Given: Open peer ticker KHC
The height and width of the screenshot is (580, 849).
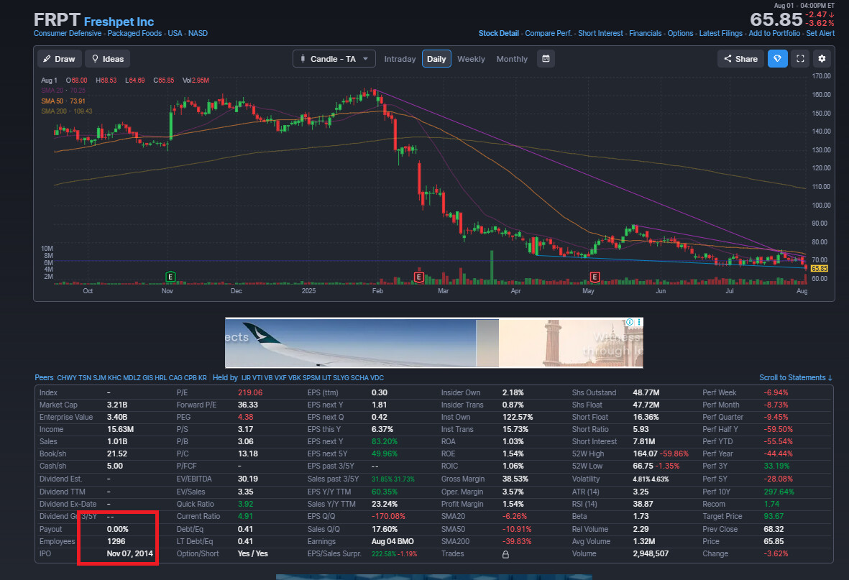Looking at the screenshot, I should coord(114,378).
